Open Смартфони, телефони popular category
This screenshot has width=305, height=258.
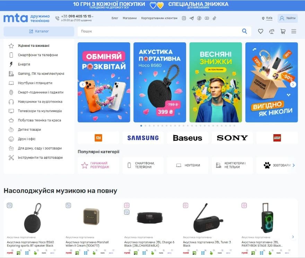(143, 165)
